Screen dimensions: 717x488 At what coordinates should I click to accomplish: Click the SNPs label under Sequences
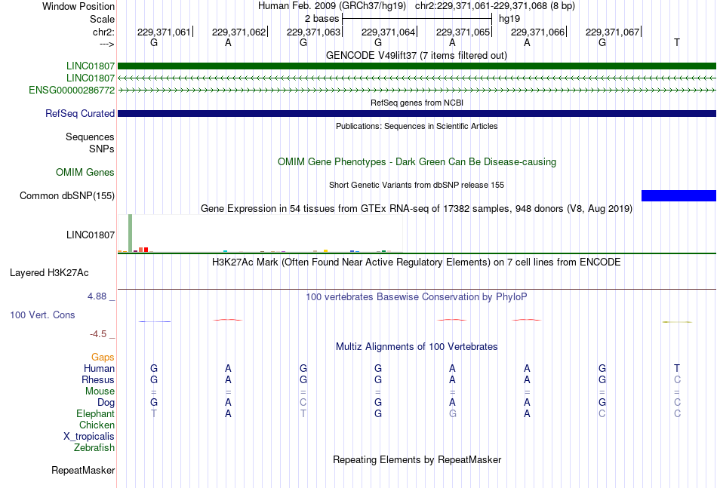102,149
